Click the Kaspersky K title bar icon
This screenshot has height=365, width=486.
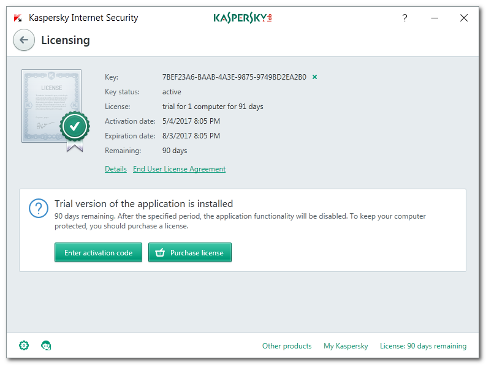click(18, 18)
